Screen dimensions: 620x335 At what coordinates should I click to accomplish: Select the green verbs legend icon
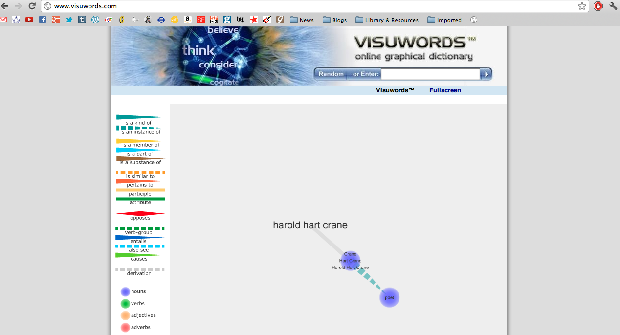click(x=126, y=303)
